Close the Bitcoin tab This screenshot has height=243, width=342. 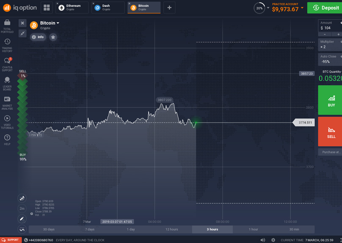[x=130, y=3]
